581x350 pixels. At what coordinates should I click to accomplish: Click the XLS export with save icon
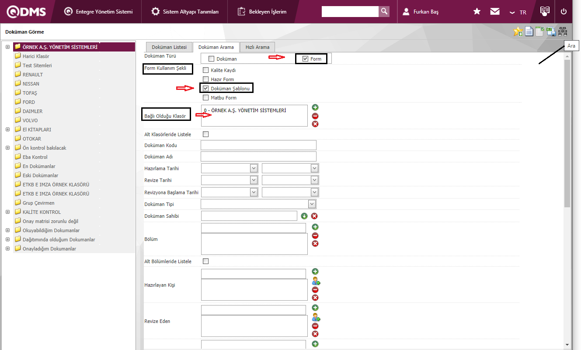pos(551,31)
